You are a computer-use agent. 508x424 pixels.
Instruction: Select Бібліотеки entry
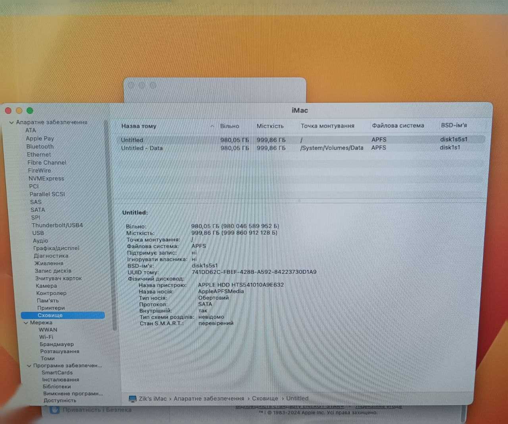(x=57, y=387)
